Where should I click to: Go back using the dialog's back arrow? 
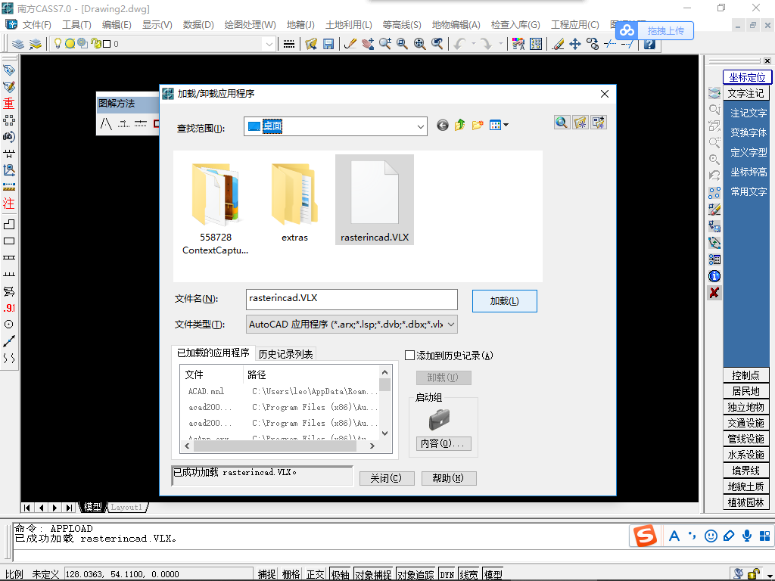[x=442, y=126]
